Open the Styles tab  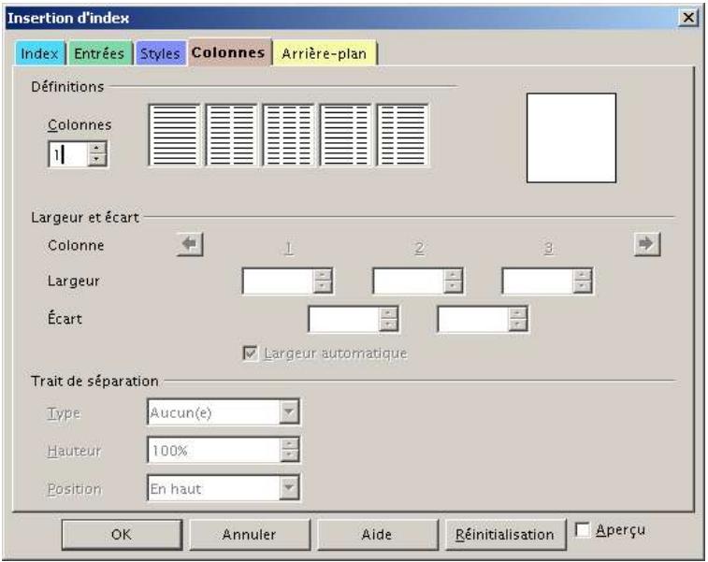160,53
